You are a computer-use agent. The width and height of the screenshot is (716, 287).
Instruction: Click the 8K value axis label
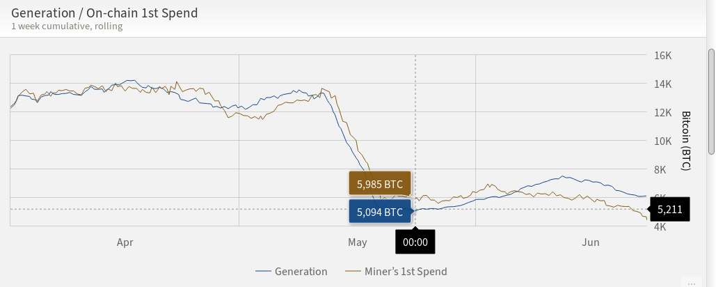(660, 169)
